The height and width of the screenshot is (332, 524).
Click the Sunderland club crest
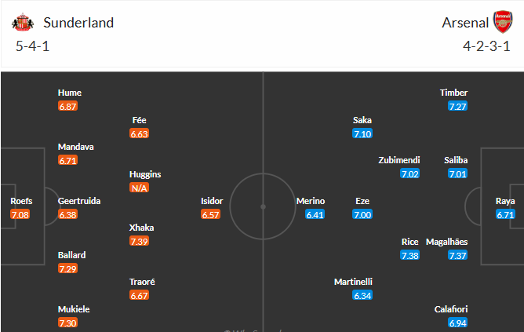(x=24, y=22)
